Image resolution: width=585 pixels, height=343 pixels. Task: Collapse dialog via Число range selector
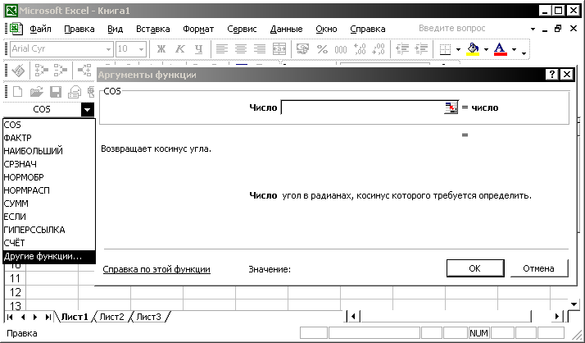451,107
